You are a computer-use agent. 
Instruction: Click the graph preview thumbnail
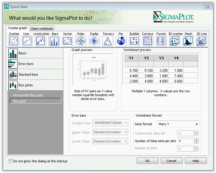pos(93,69)
